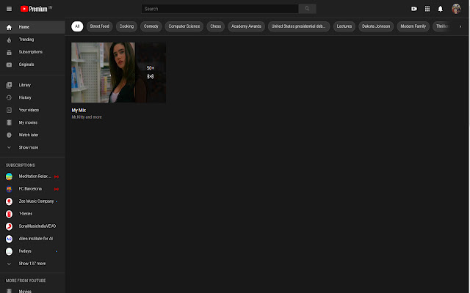This screenshot has width=470, height=293.
Task: Open the SonyMusicIndiaVEVO channel name
Action: pos(37,226)
